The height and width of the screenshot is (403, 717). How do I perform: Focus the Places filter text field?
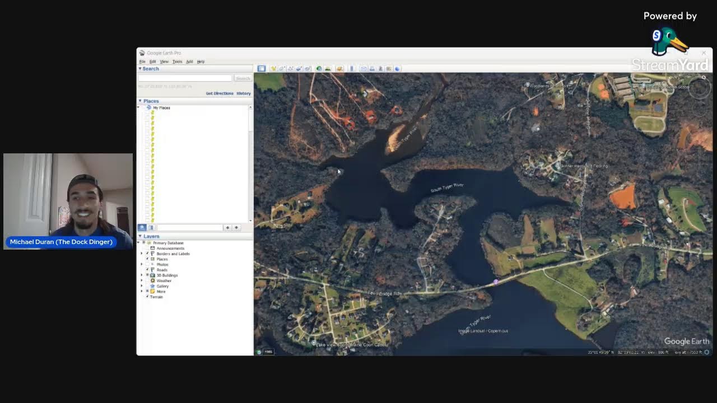190,228
